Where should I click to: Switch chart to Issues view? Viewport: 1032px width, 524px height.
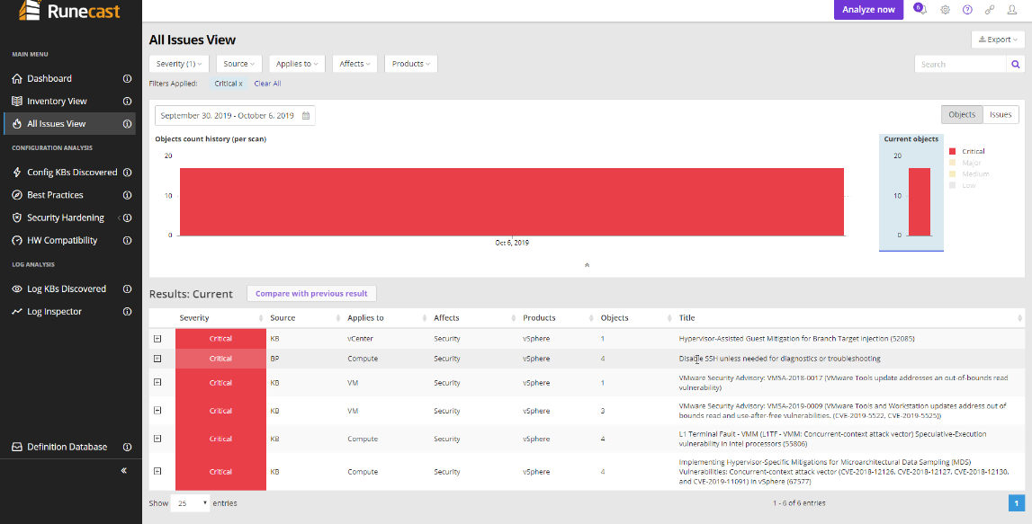[1001, 114]
